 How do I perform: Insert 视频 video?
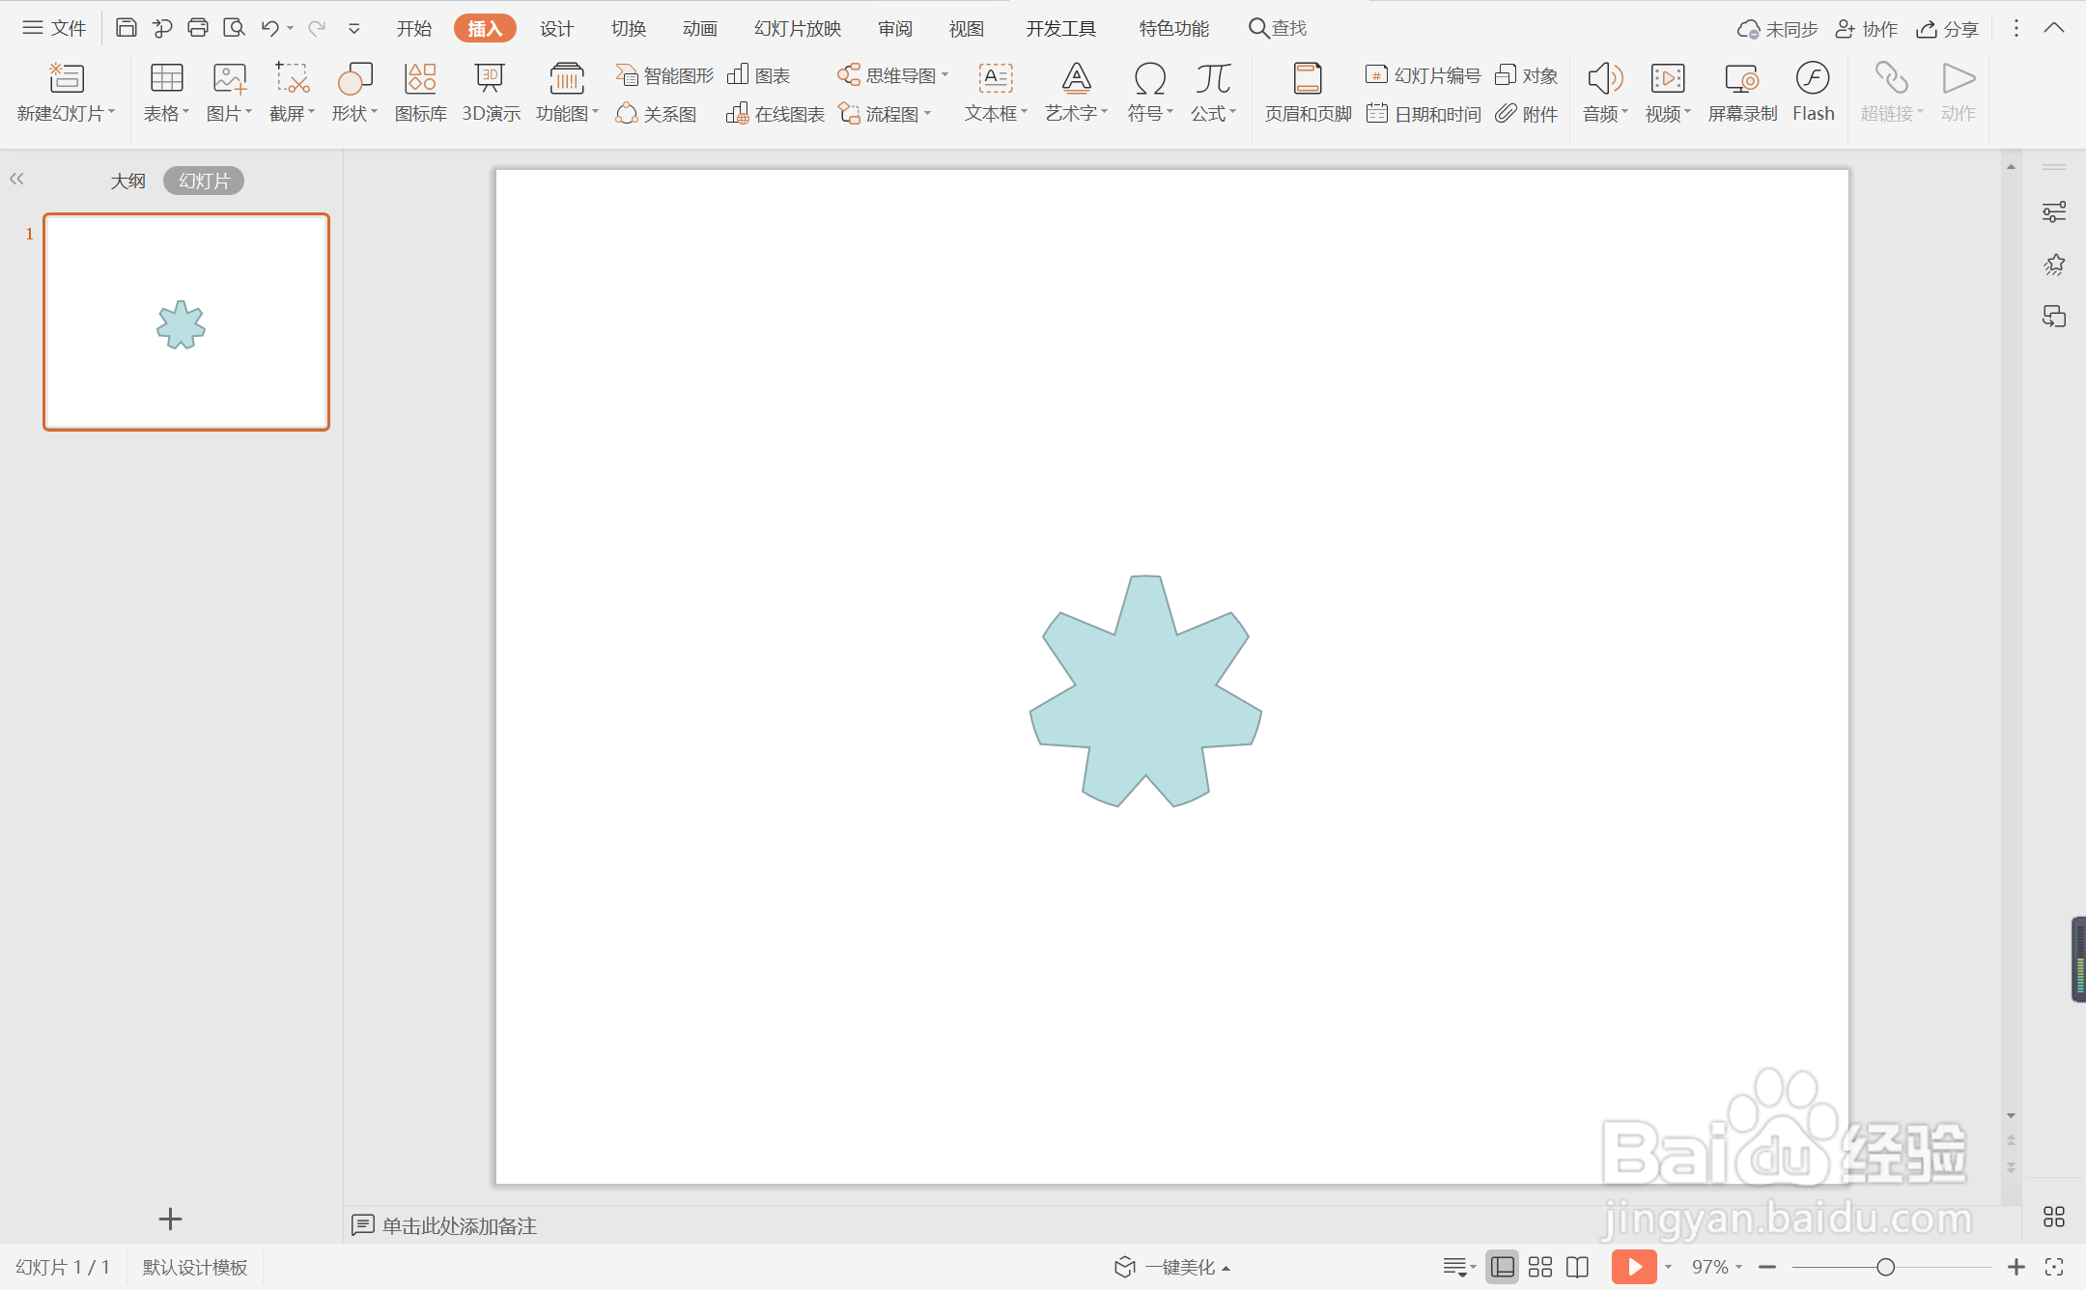pyautogui.click(x=1668, y=93)
